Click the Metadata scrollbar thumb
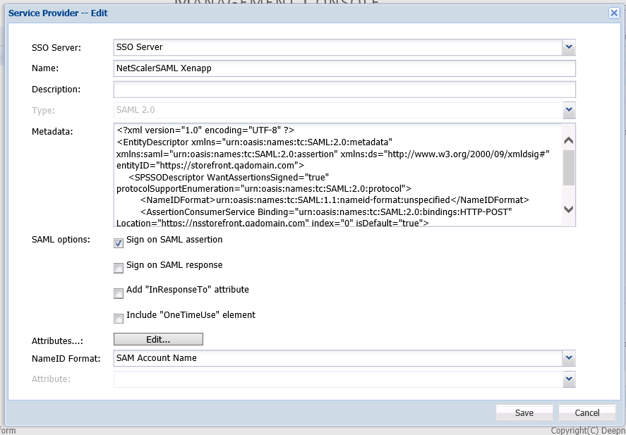 [569, 166]
